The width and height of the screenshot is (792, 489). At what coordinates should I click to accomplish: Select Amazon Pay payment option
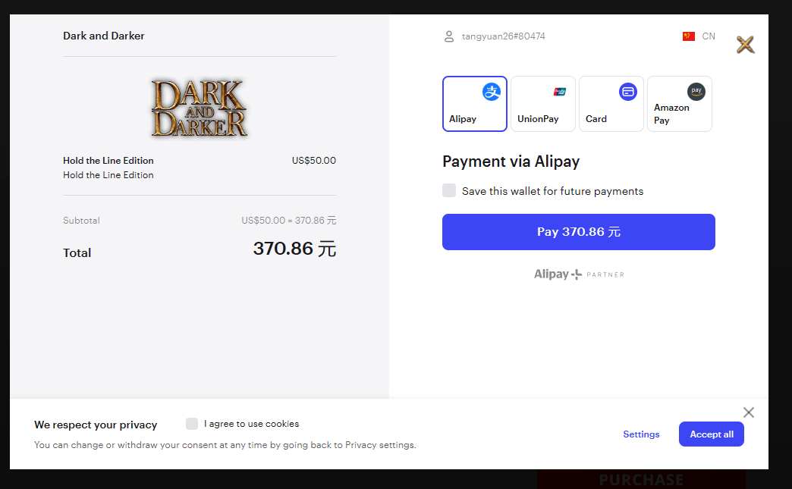point(680,104)
